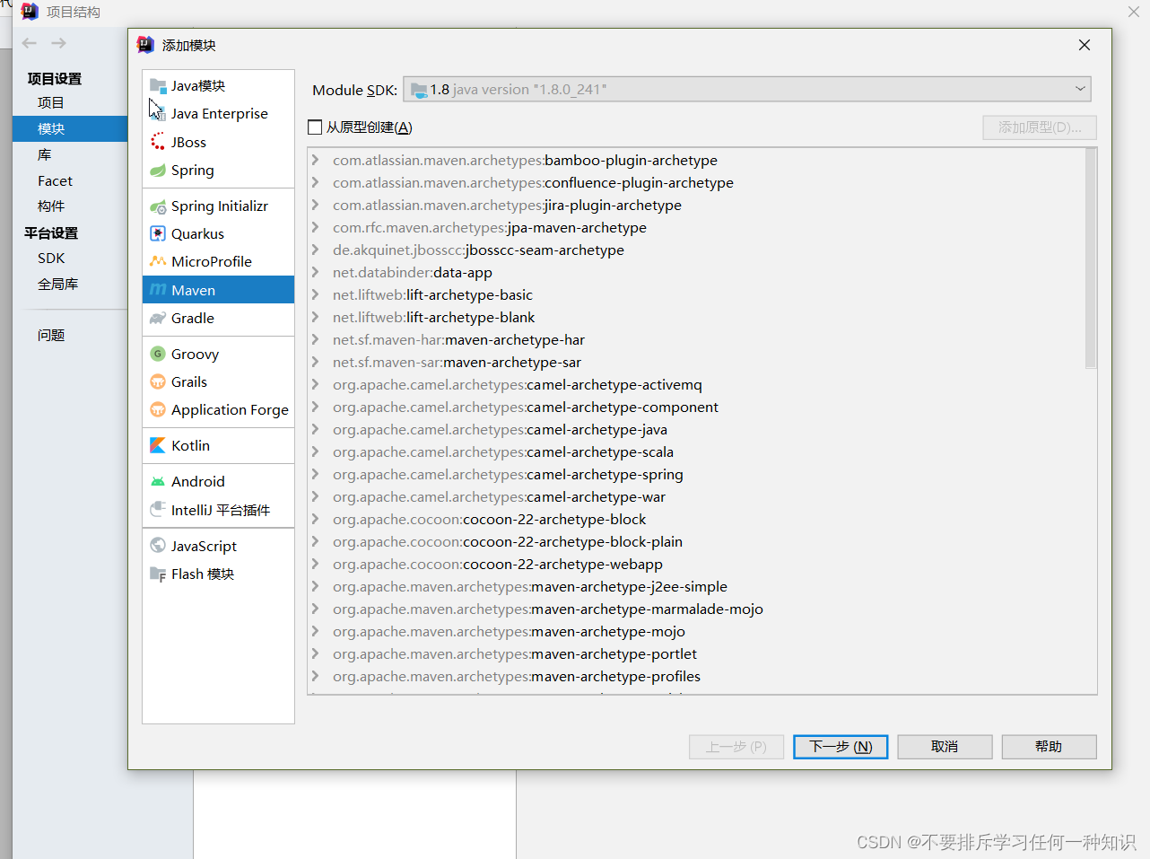Image resolution: width=1150 pixels, height=859 pixels.
Task: Click the archetype list vertical scrollbar
Action: point(1091,259)
